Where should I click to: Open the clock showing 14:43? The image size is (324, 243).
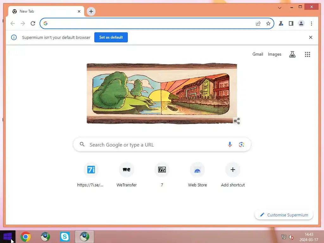tap(309, 237)
